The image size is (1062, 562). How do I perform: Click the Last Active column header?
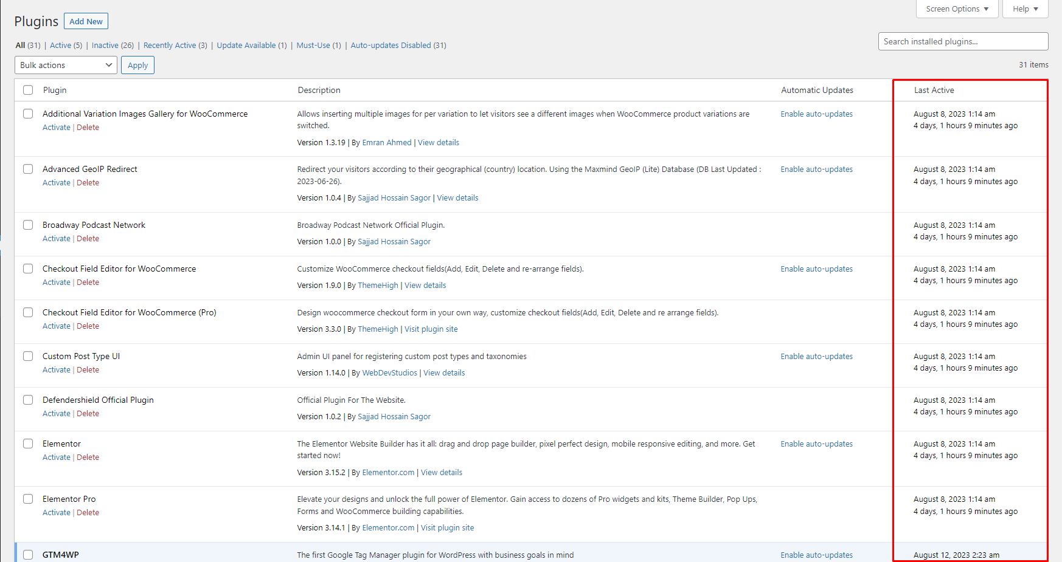pos(934,91)
